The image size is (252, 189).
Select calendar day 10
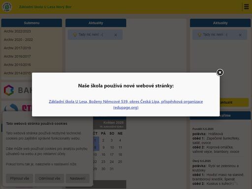tap(112, 147)
